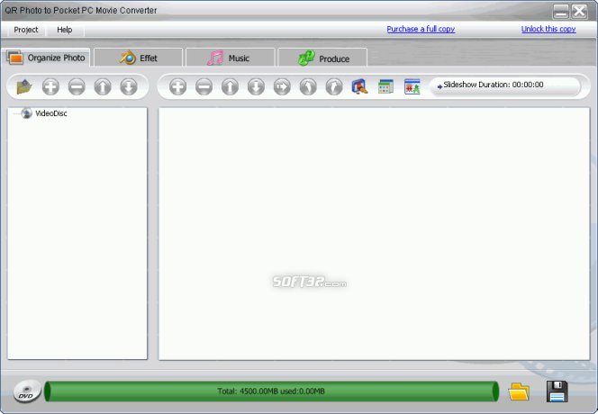This screenshot has height=414, width=598.
Task: Open the Project menu
Action: coord(26,30)
